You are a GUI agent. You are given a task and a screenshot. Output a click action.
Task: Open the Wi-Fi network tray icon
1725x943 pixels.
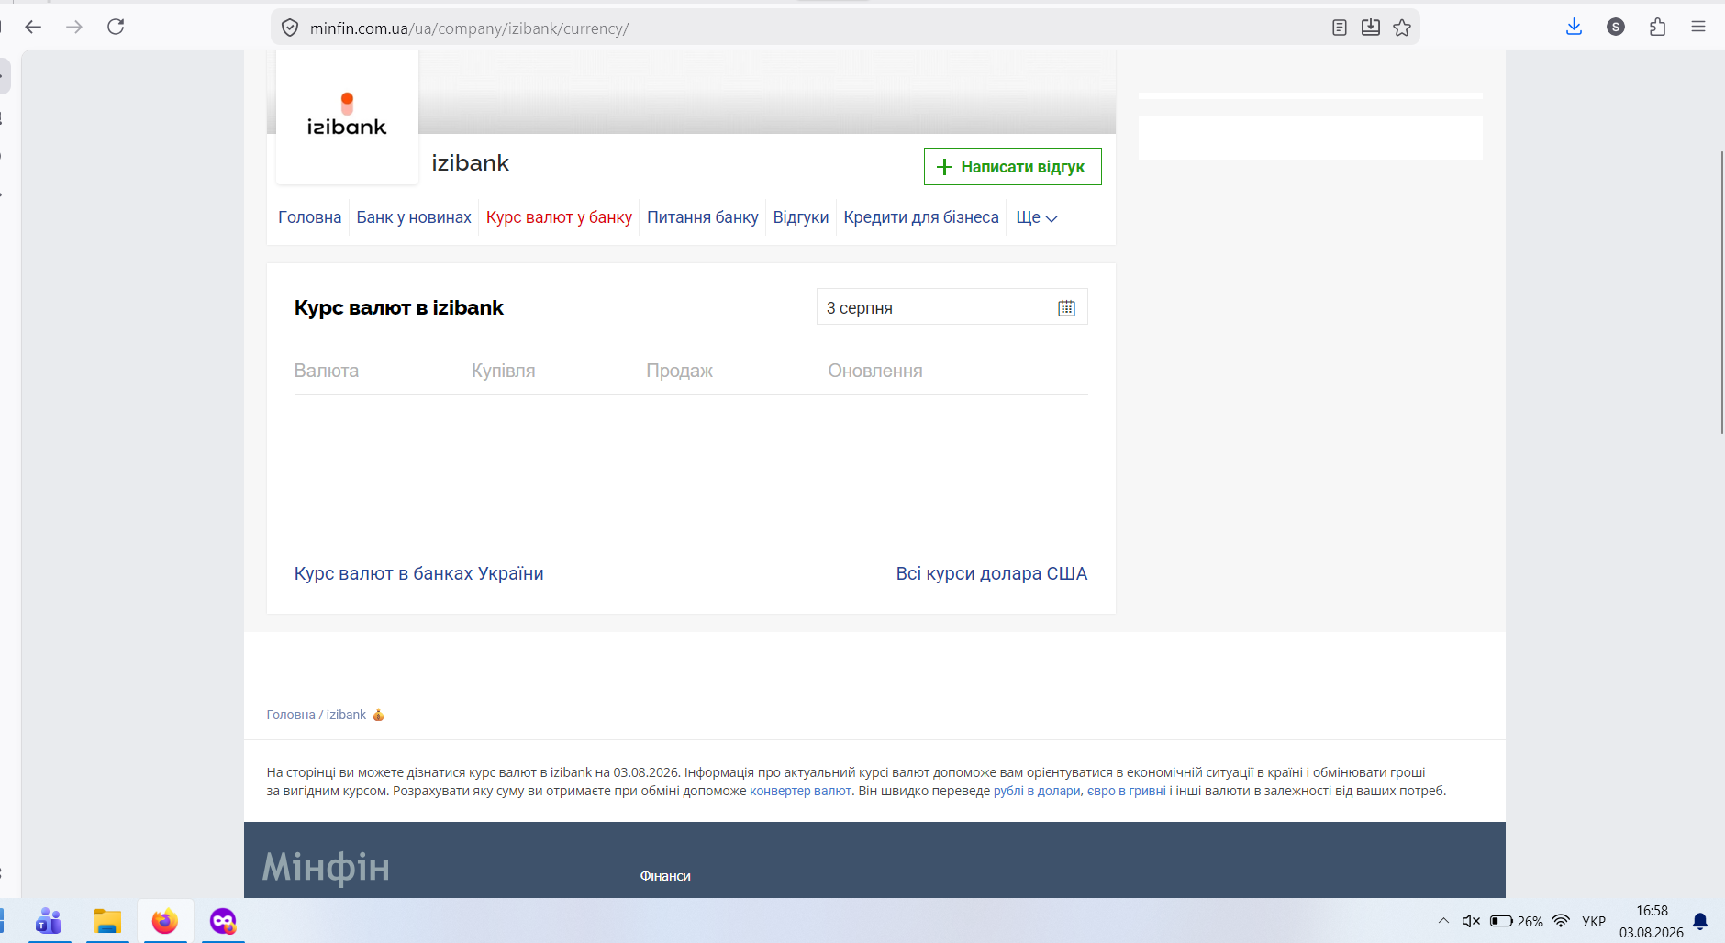tap(1561, 921)
